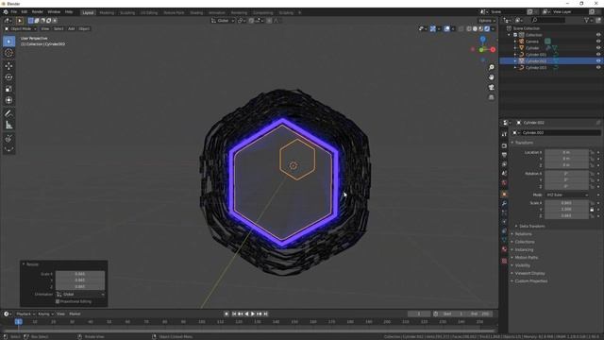The height and width of the screenshot is (340, 604).
Task: Open rotation Mode XYZ Euler dropdown
Action: point(567,195)
